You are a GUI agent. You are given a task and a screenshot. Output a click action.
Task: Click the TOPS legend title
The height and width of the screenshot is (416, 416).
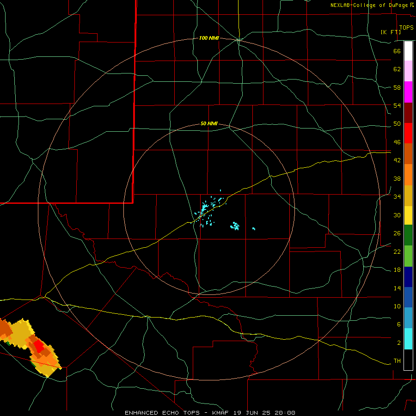[406, 27]
